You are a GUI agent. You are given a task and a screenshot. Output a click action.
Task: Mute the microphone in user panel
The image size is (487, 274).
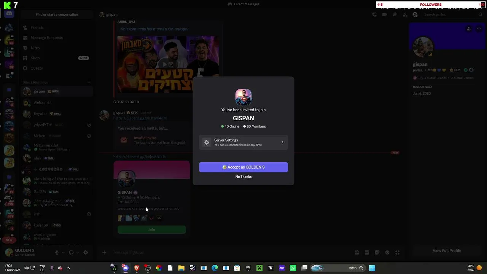tap(57, 252)
